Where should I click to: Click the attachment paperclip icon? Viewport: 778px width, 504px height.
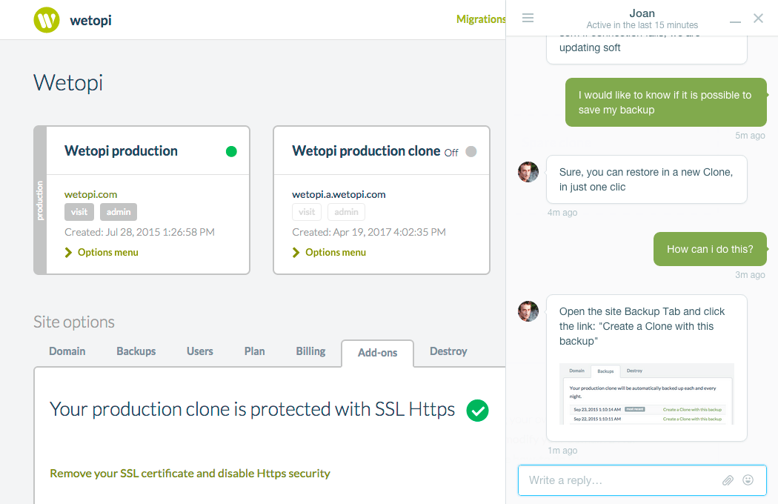coord(728,480)
